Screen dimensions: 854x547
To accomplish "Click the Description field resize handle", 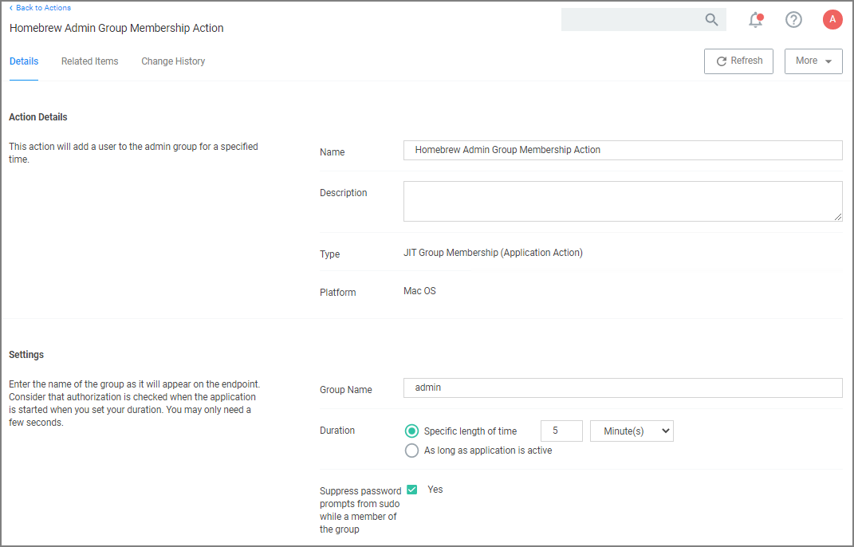I will [x=838, y=217].
